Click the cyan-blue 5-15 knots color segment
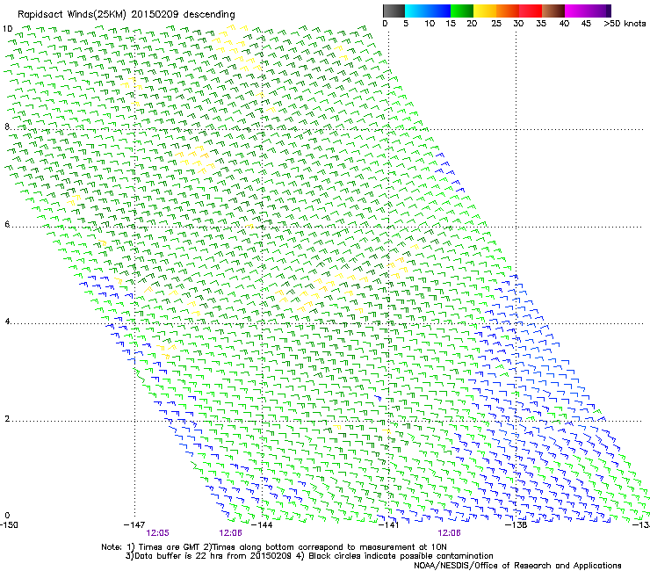Screen dimensions: 650x571 pos(428,11)
